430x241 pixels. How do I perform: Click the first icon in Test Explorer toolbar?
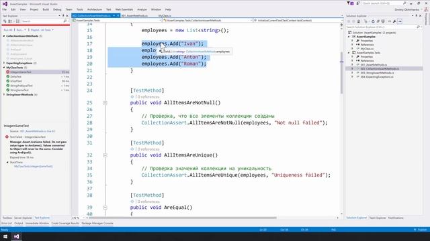5,21
